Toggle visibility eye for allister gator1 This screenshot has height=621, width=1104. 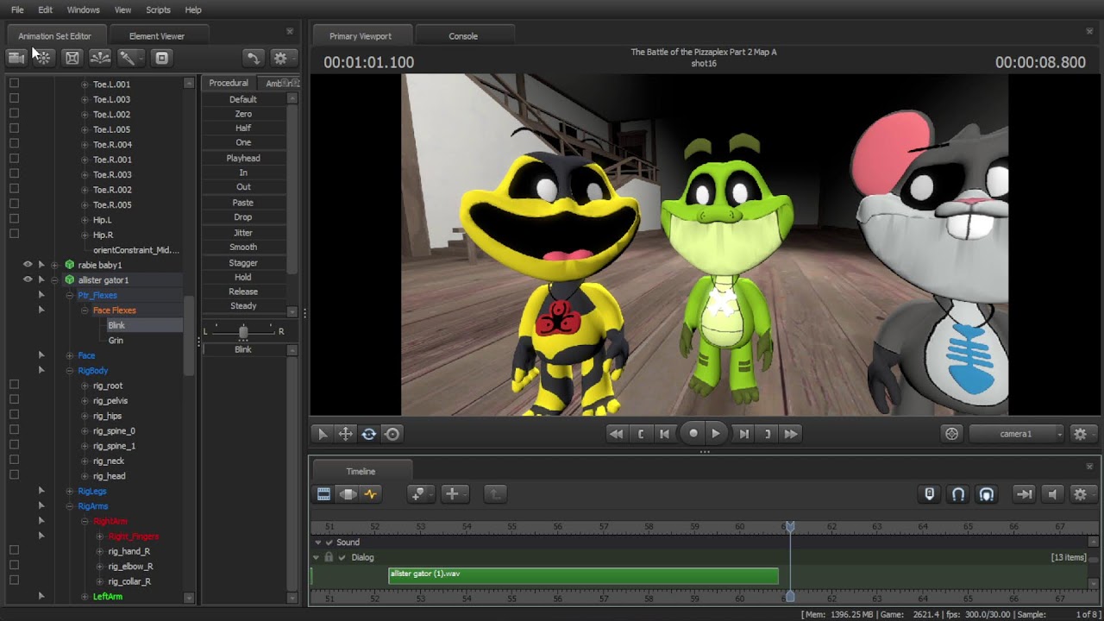28,279
